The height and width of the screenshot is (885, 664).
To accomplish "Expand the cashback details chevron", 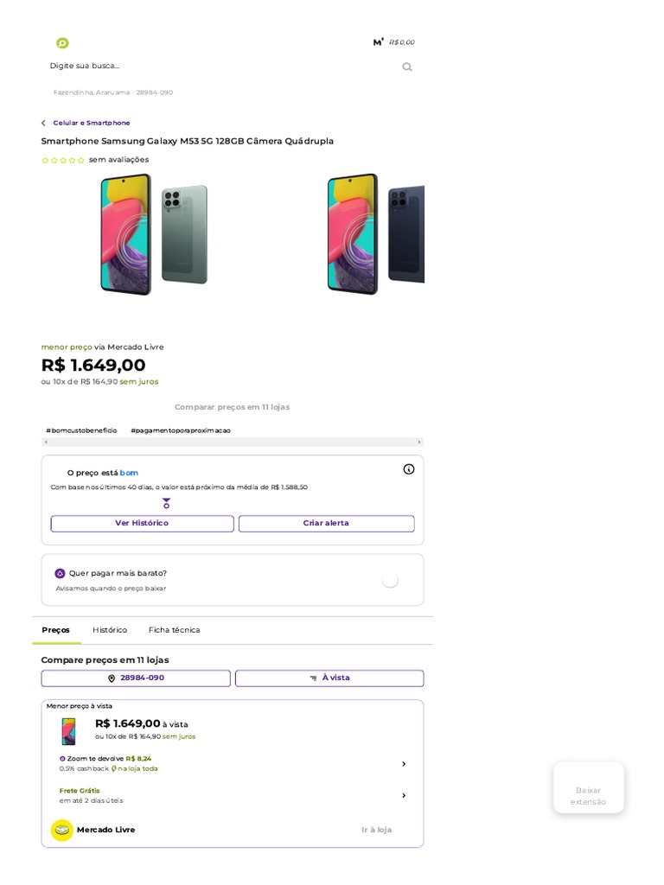I will pyautogui.click(x=404, y=764).
